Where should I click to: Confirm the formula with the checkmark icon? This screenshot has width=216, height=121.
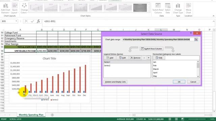[32, 21]
